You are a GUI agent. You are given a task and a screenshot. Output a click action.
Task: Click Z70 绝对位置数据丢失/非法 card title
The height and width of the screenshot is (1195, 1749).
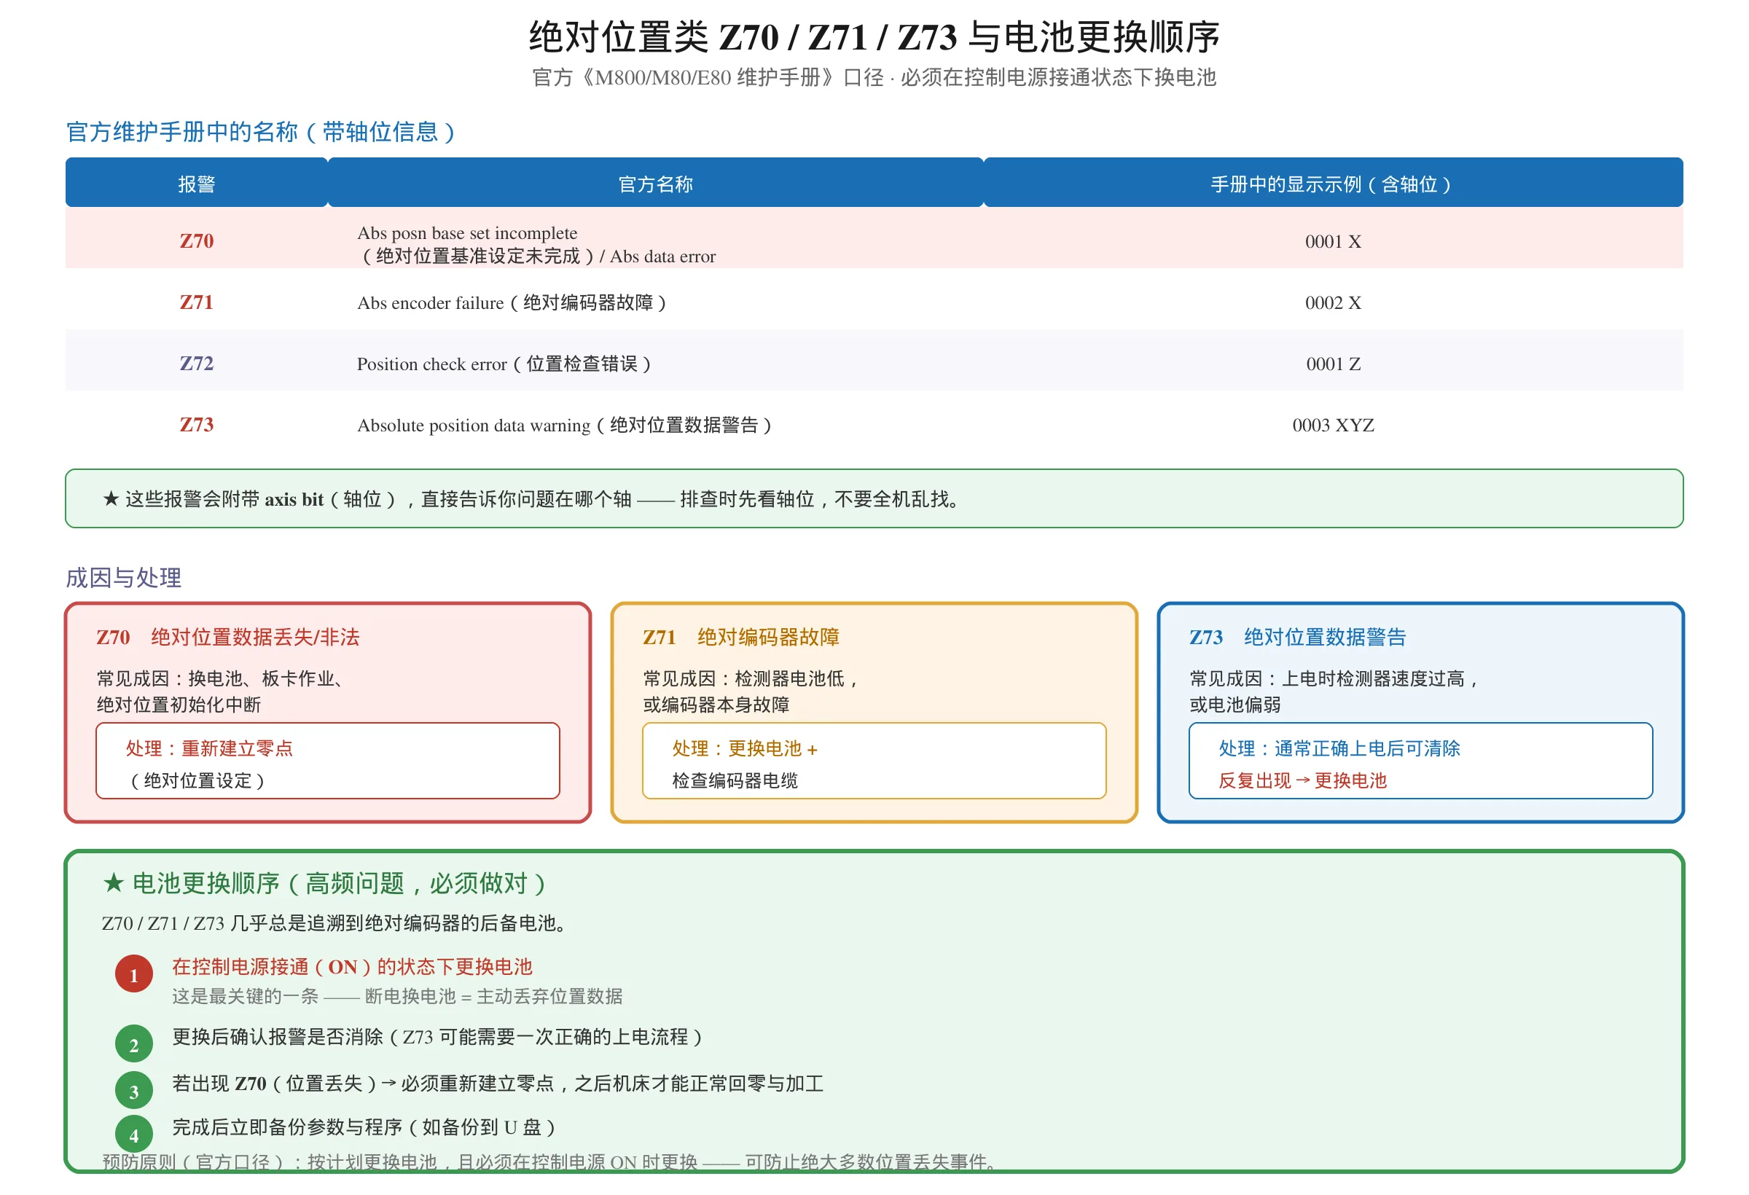[x=227, y=637]
